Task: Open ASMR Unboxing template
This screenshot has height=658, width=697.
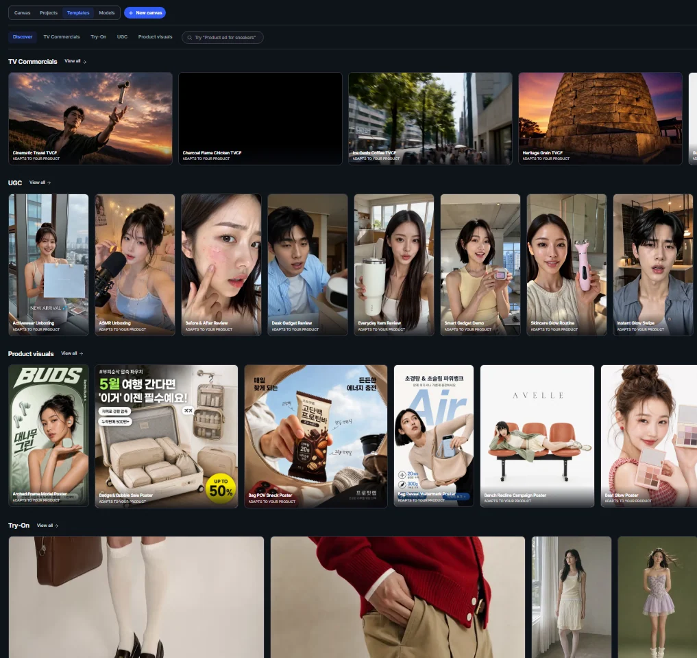Action: tap(135, 265)
